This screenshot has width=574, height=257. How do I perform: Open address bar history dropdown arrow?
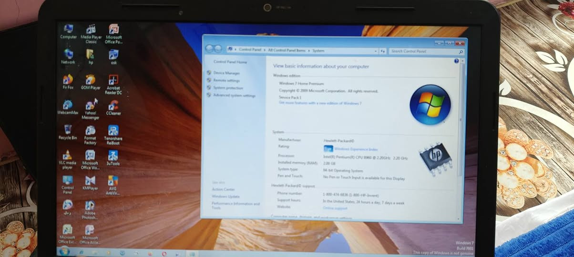375,50
